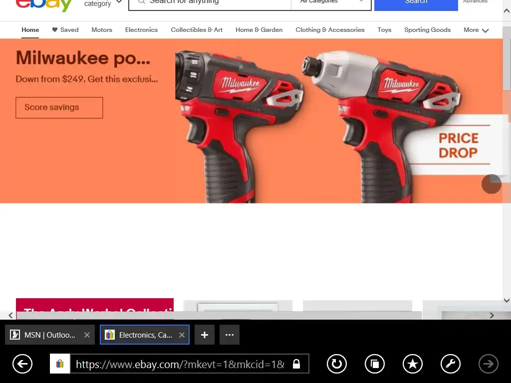Expand the More categories dropdown
Viewport: 511px width, 383px height.
476,30
